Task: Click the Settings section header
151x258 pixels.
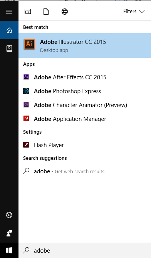Action: point(32,132)
